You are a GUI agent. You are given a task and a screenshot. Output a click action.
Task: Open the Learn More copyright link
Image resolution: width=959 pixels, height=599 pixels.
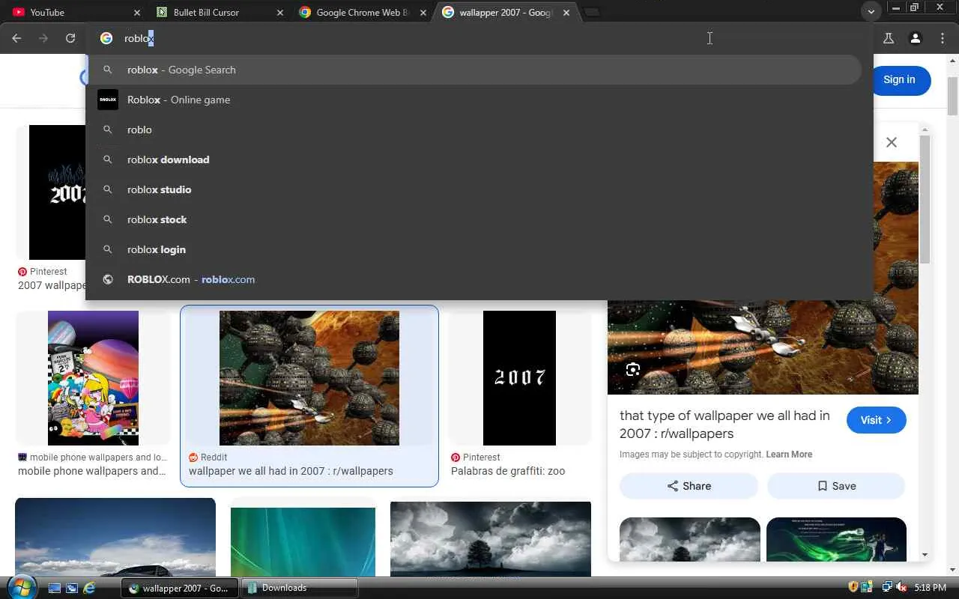pos(789,454)
